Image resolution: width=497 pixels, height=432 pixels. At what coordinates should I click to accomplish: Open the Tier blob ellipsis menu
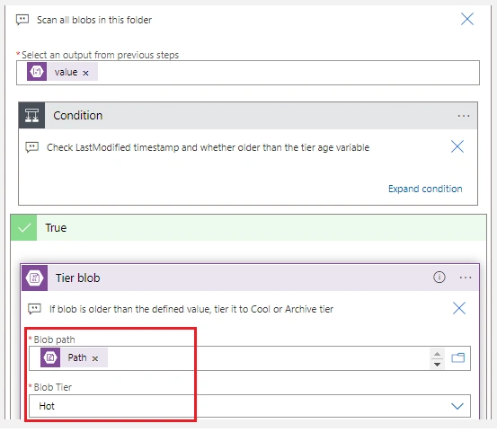coord(466,278)
